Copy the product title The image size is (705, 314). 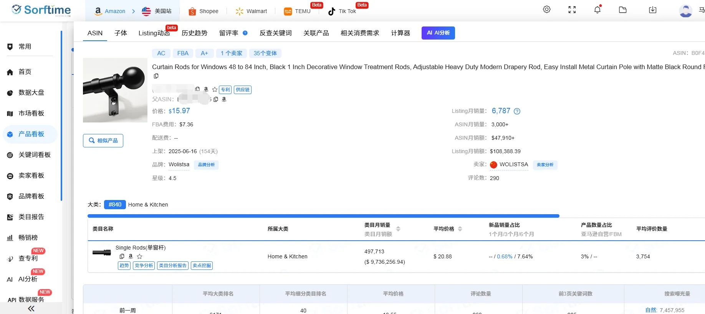coord(156,76)
